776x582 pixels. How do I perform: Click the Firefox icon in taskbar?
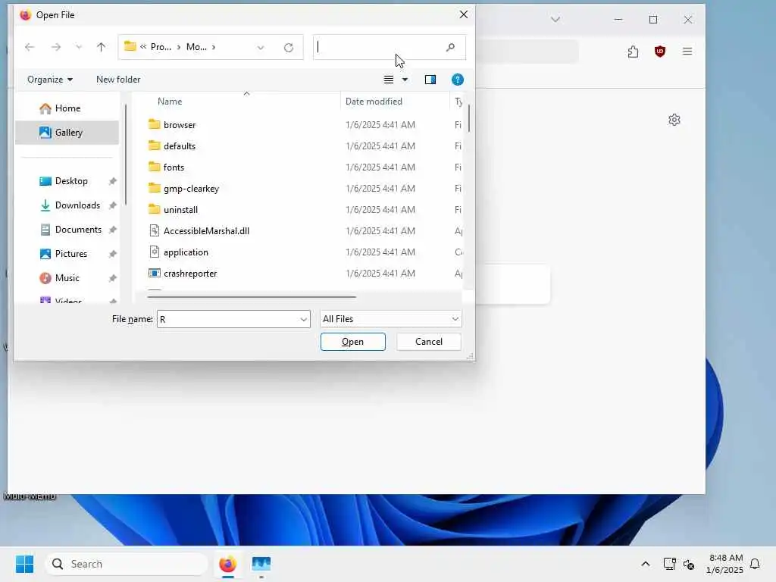227,564
